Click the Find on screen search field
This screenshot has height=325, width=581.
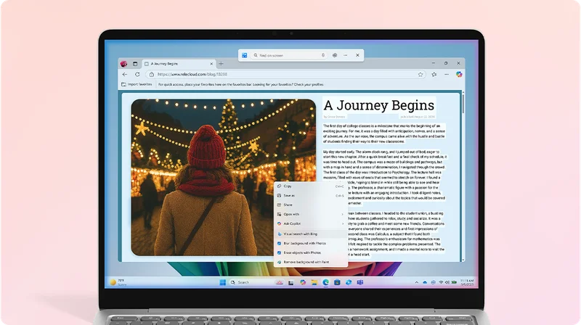(289, 56)
